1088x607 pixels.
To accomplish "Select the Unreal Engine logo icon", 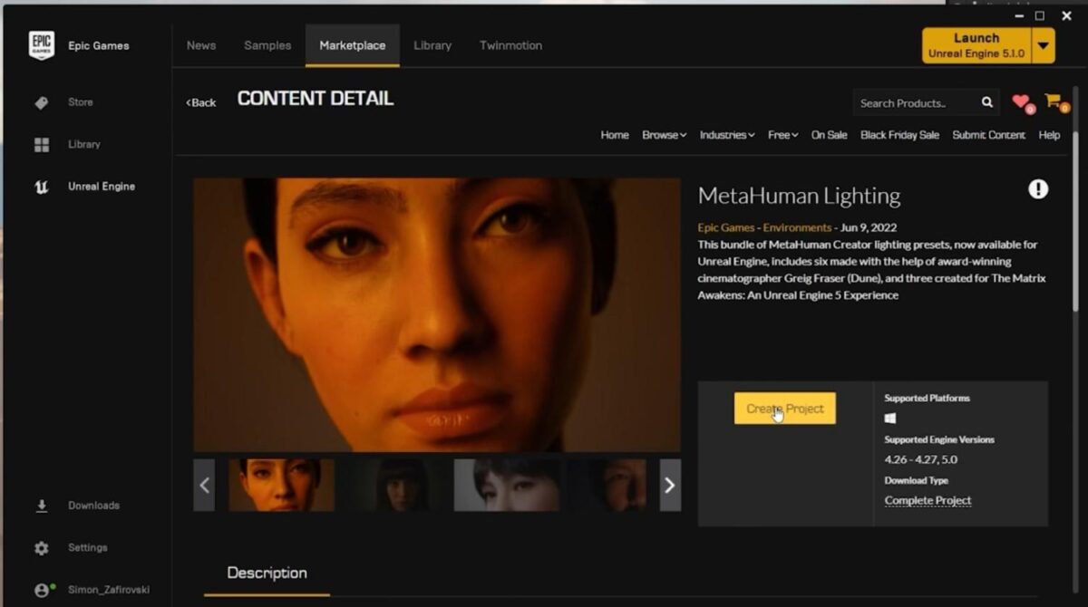I will point(42,187).
